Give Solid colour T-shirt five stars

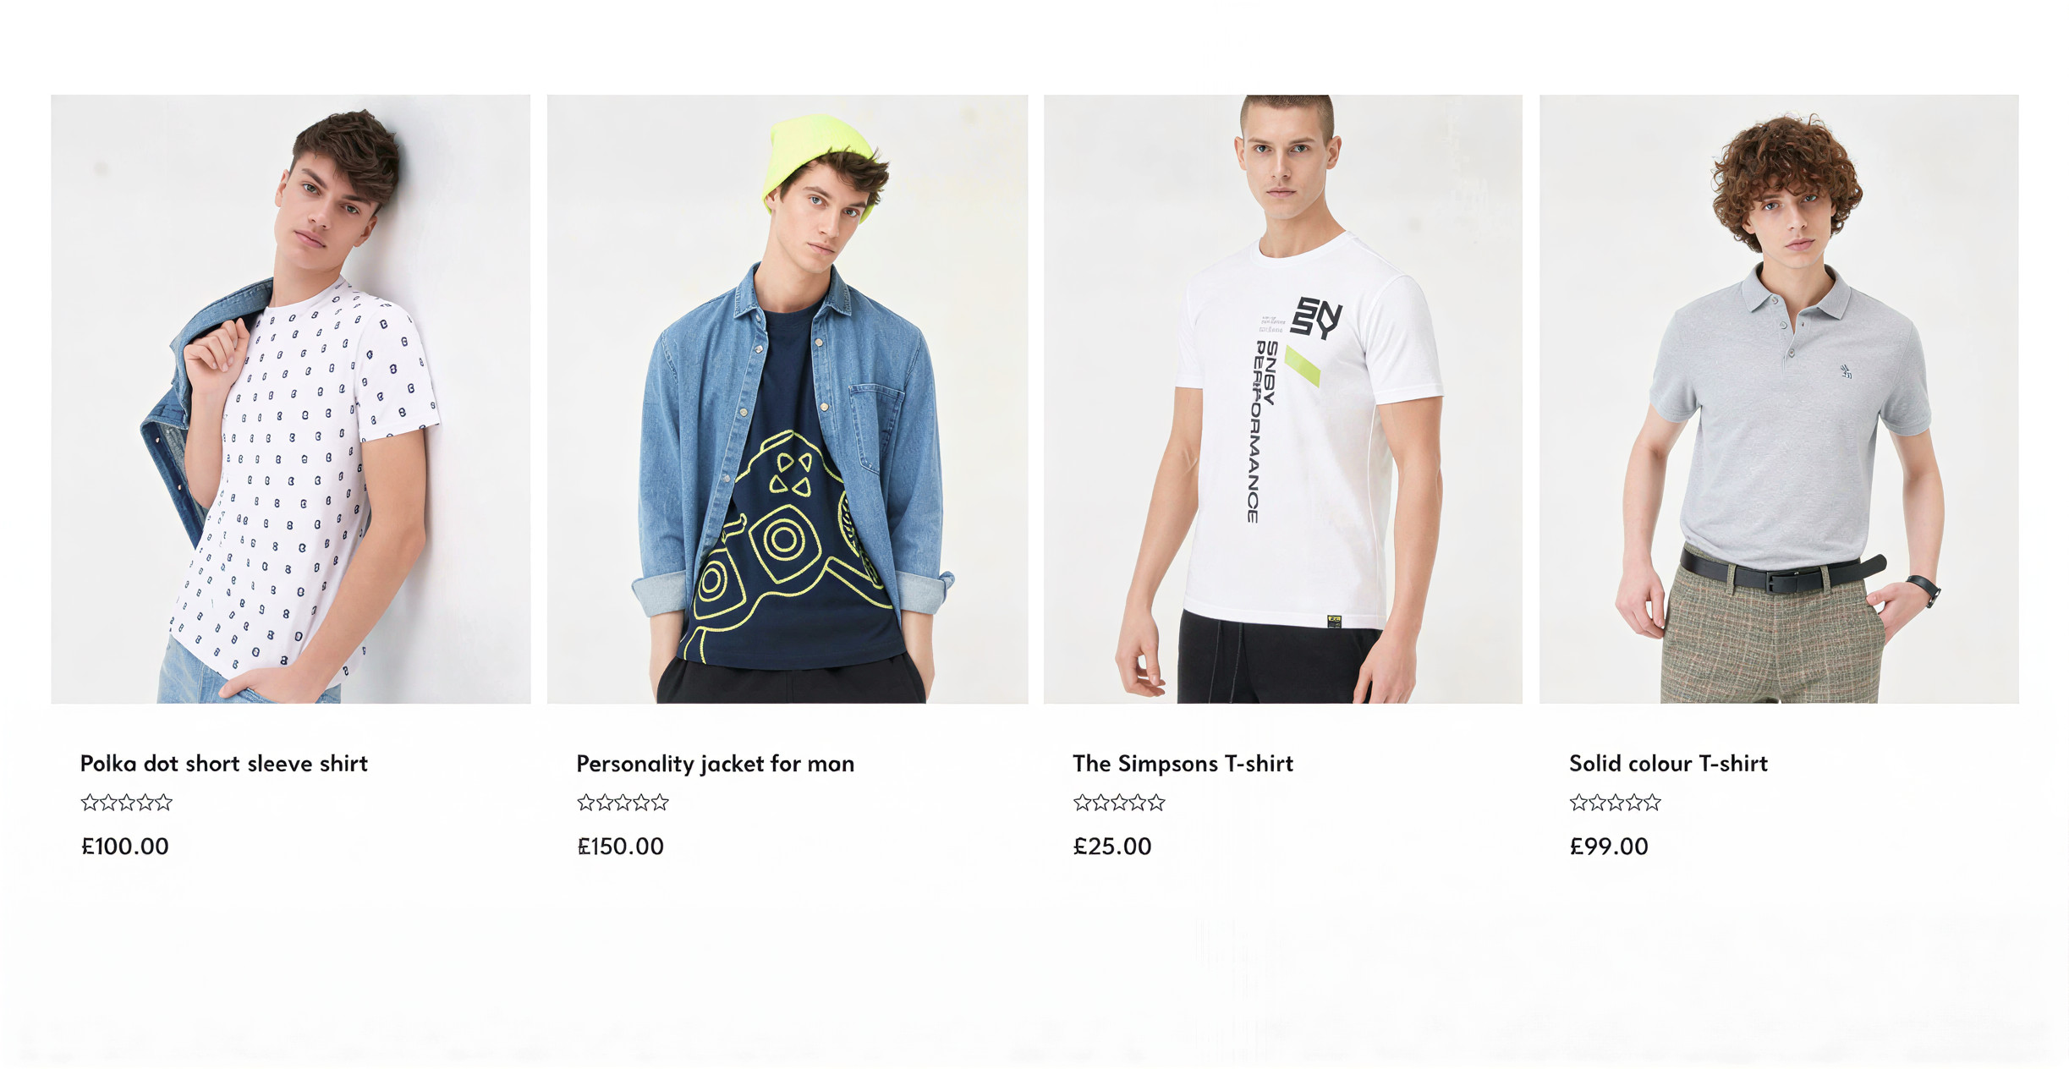pyautogui.click(x=1652, y=803)
